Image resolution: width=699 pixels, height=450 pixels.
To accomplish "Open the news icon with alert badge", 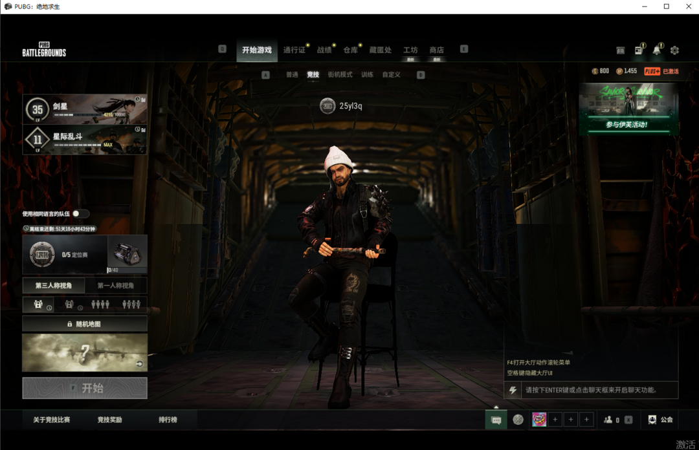I will [638, 50].
